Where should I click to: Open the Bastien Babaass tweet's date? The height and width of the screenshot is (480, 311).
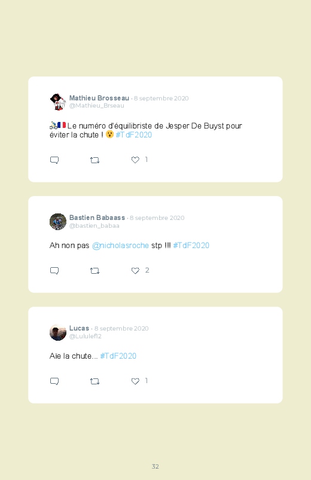157,218
